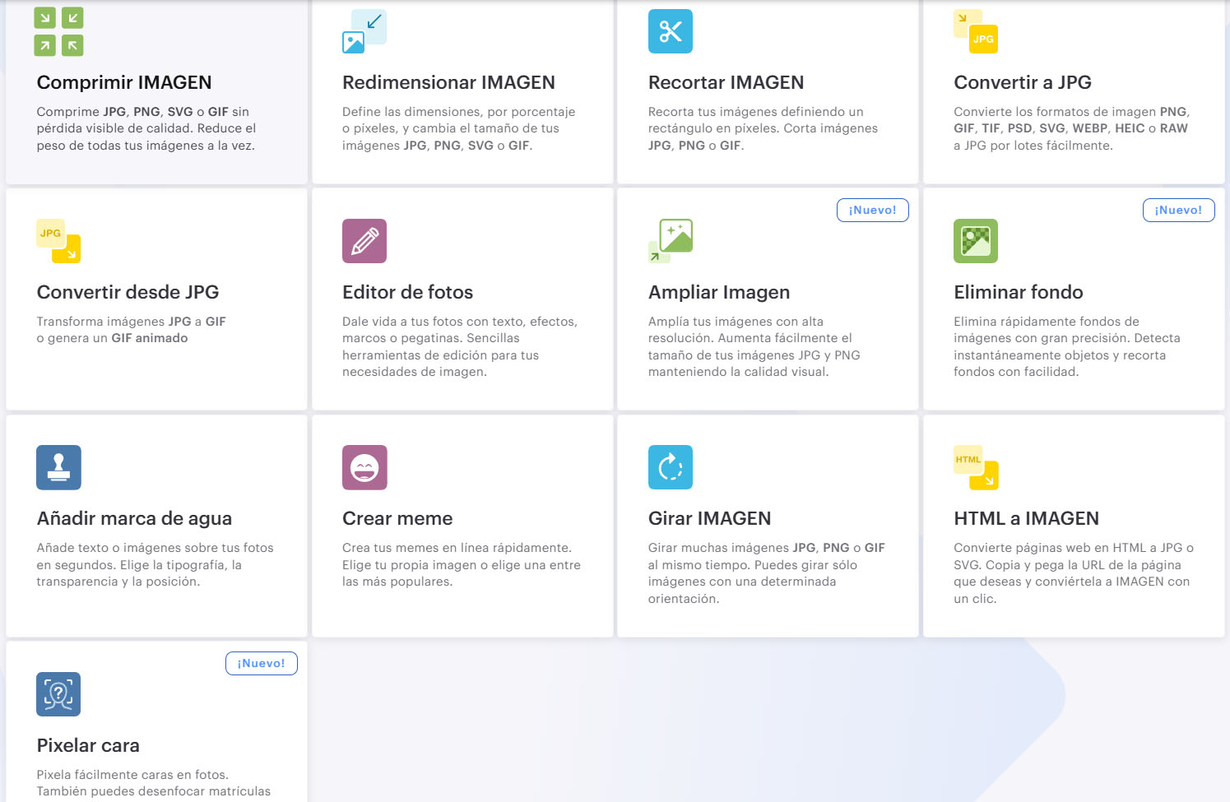Click the blue stamp watermark icon
The image size is (1230, 802).
click(58, 467)
